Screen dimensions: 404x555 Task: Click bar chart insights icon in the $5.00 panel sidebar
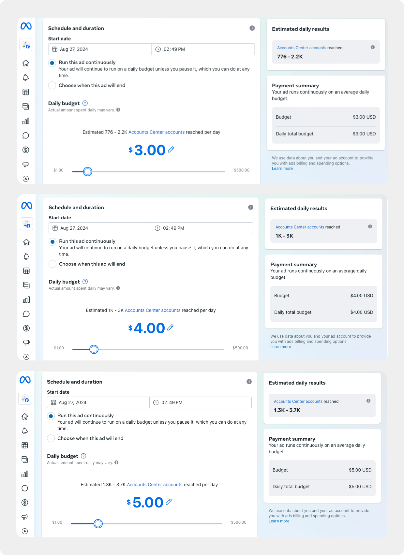tap(25, 474)
